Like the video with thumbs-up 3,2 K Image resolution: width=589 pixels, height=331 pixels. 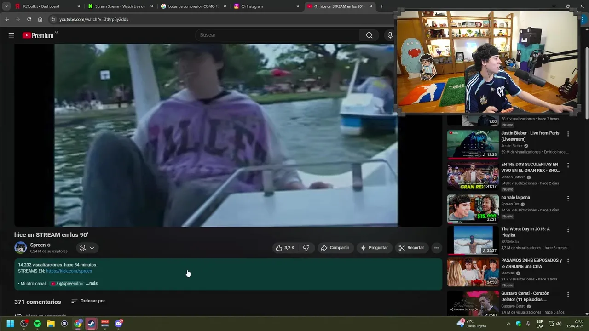[285, 248]
